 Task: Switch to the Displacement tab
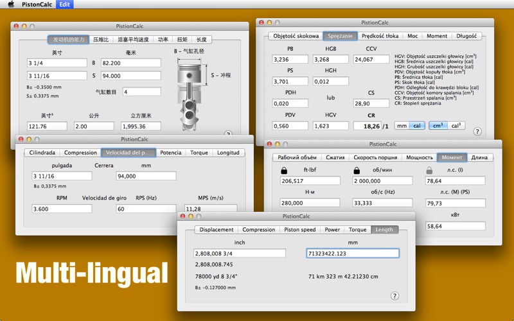(x=217, y=230)
